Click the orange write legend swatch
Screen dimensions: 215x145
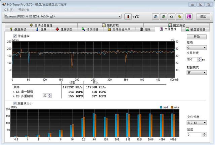[172, 107]
